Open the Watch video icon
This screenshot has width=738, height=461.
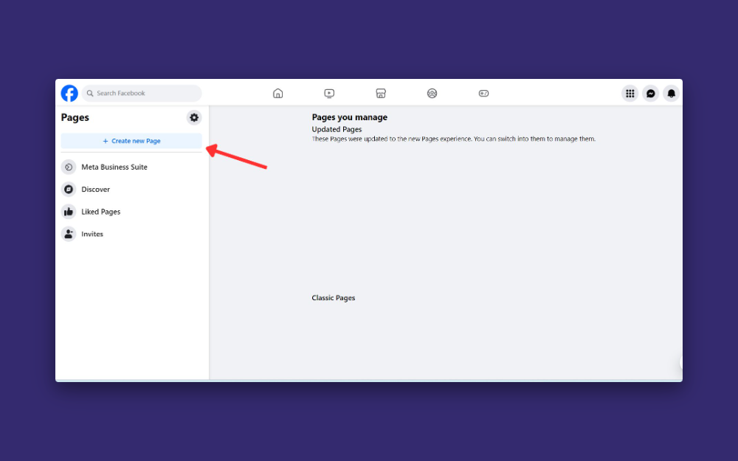click(x=329, y=93)
